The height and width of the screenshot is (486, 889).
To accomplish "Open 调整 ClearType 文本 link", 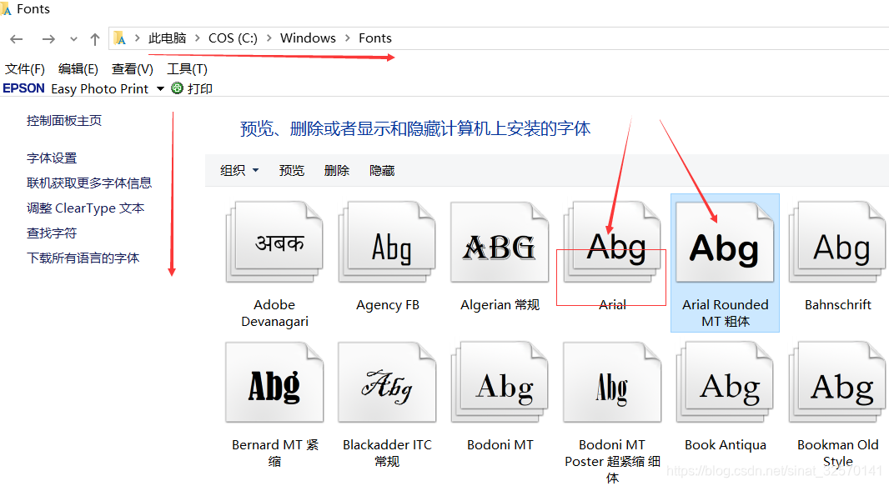I will pyautogui.click(x=85, y=208).
